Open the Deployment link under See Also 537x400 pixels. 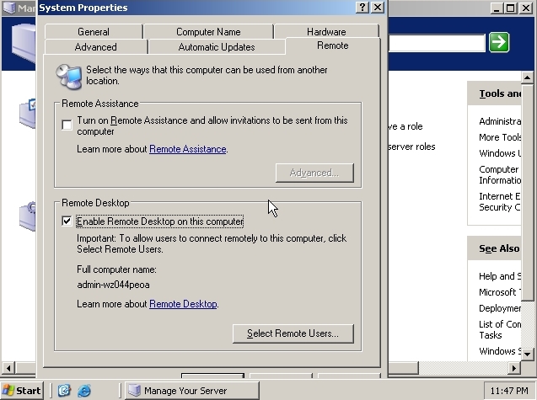(x=500, y=308)
